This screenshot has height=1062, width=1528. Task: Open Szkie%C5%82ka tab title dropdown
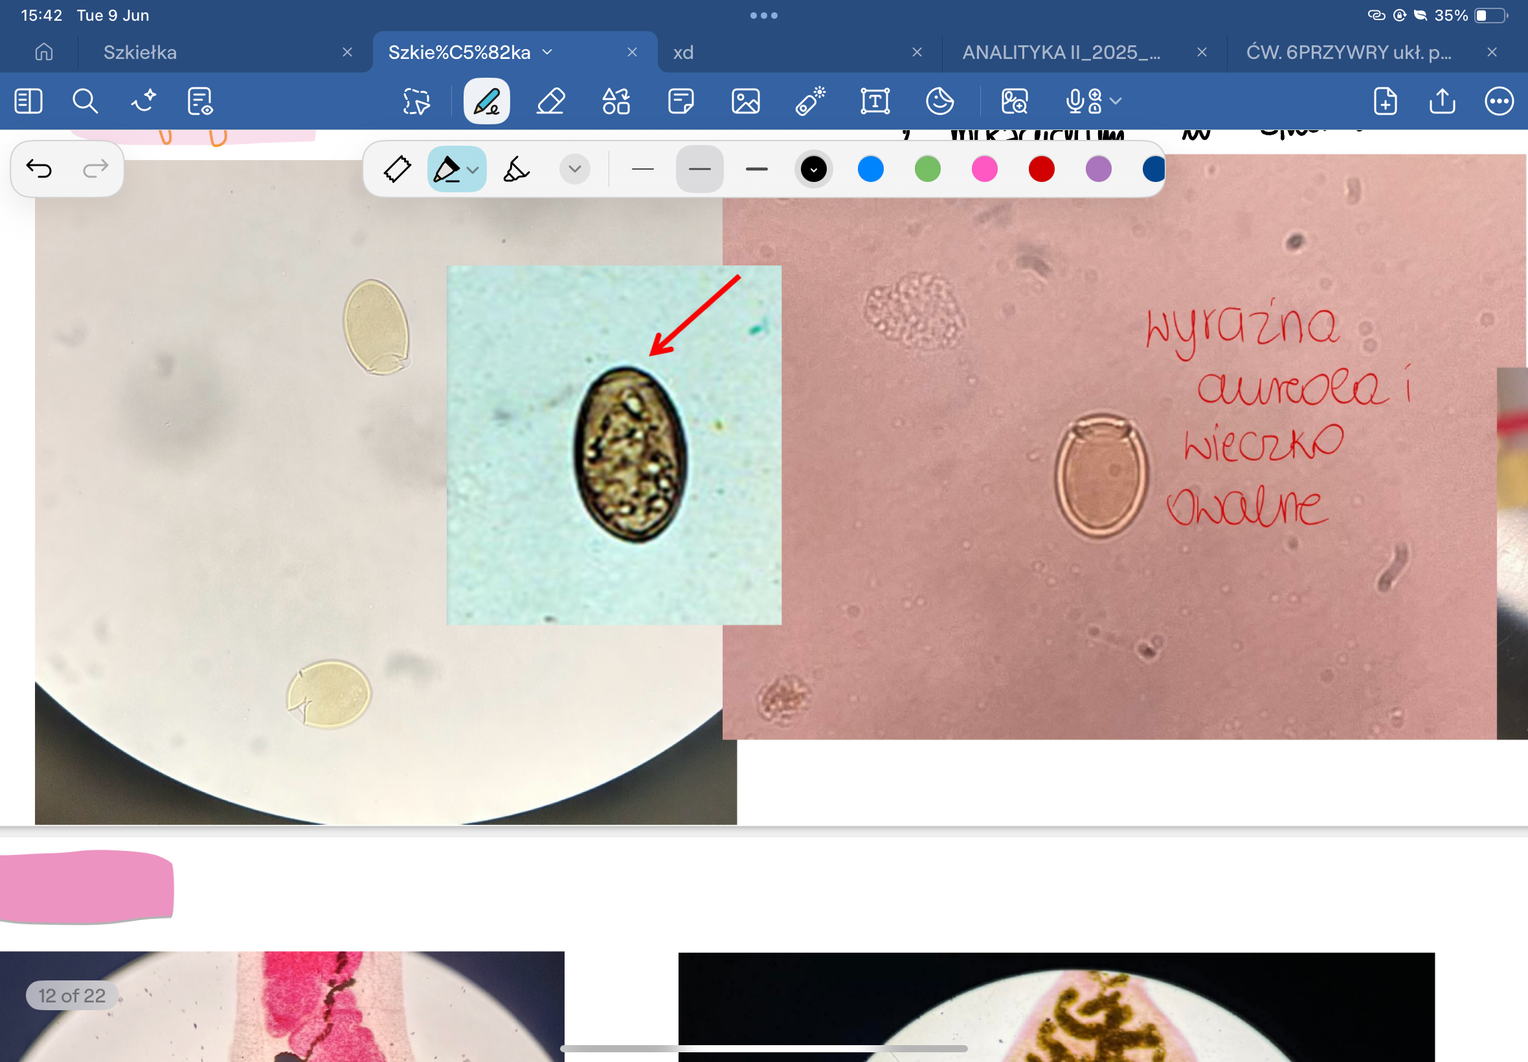click(x=548, y=52)
